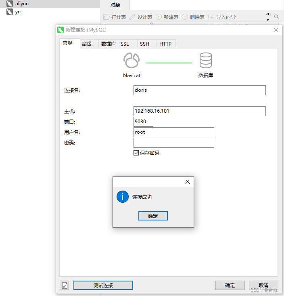Click the 连接成功 message text
Image resolution: width=284 pixels, height=296 pixels.
click(142, 197)
